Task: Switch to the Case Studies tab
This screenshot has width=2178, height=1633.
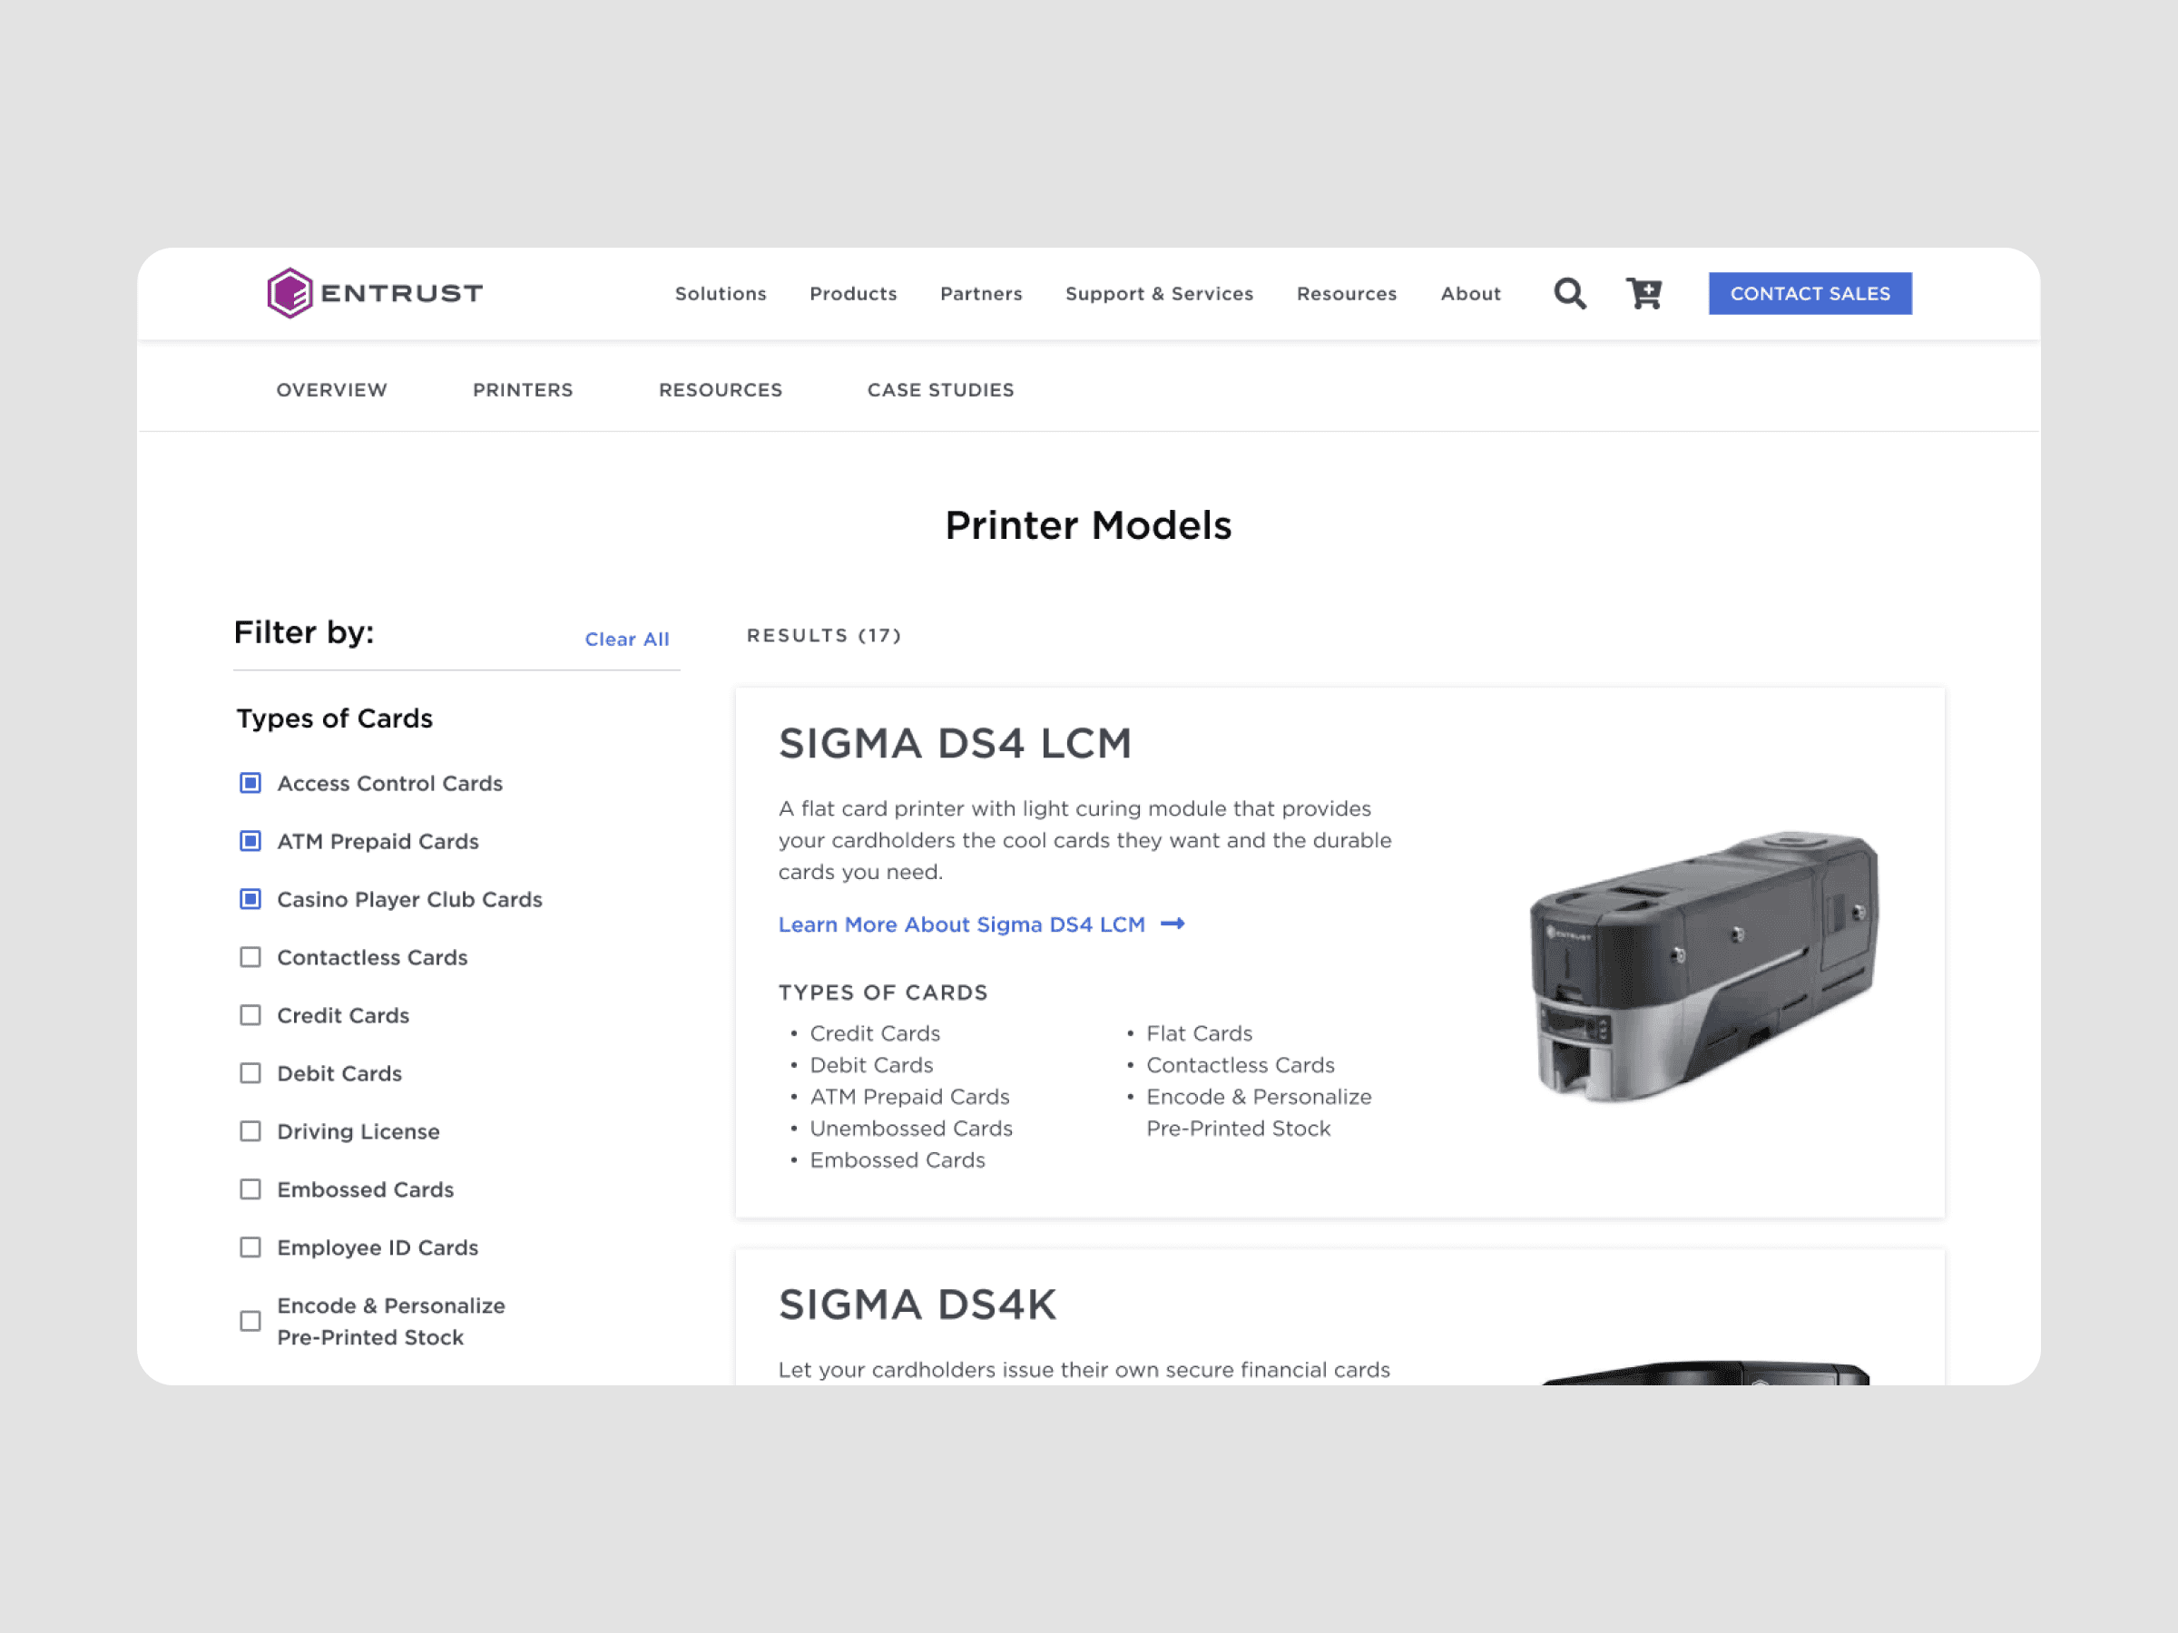Action: tap(940, 390)
